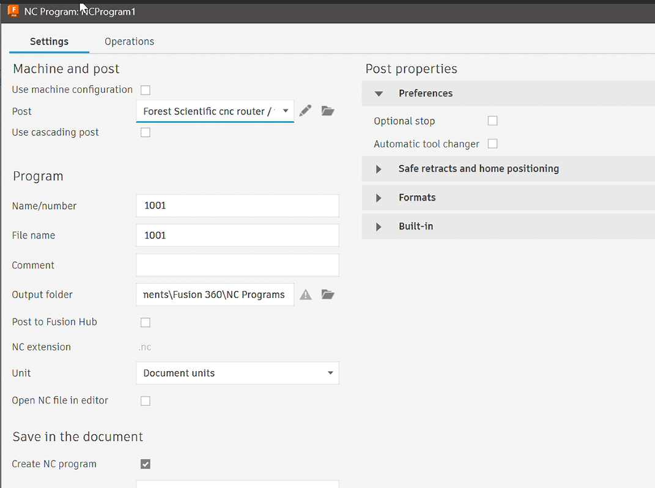
Task: Click the output folder warning icon
Action: [306, 295]
